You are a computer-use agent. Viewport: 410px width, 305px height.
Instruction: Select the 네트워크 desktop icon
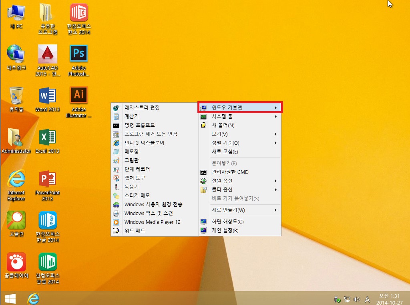pyautogui.click(x=16, y=58)
